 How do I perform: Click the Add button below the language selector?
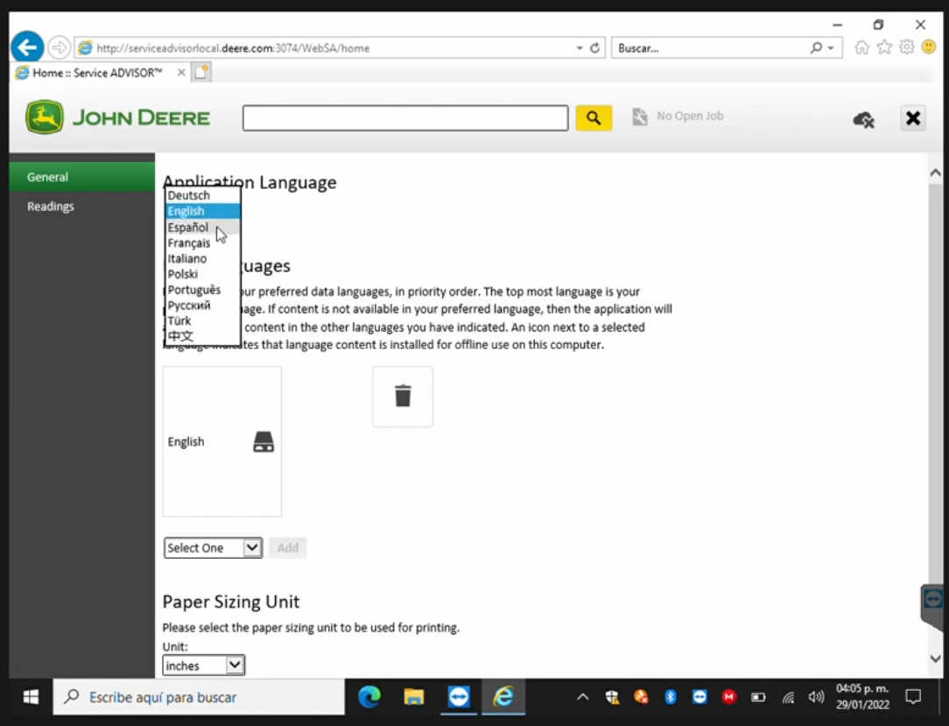coord(287,547)
